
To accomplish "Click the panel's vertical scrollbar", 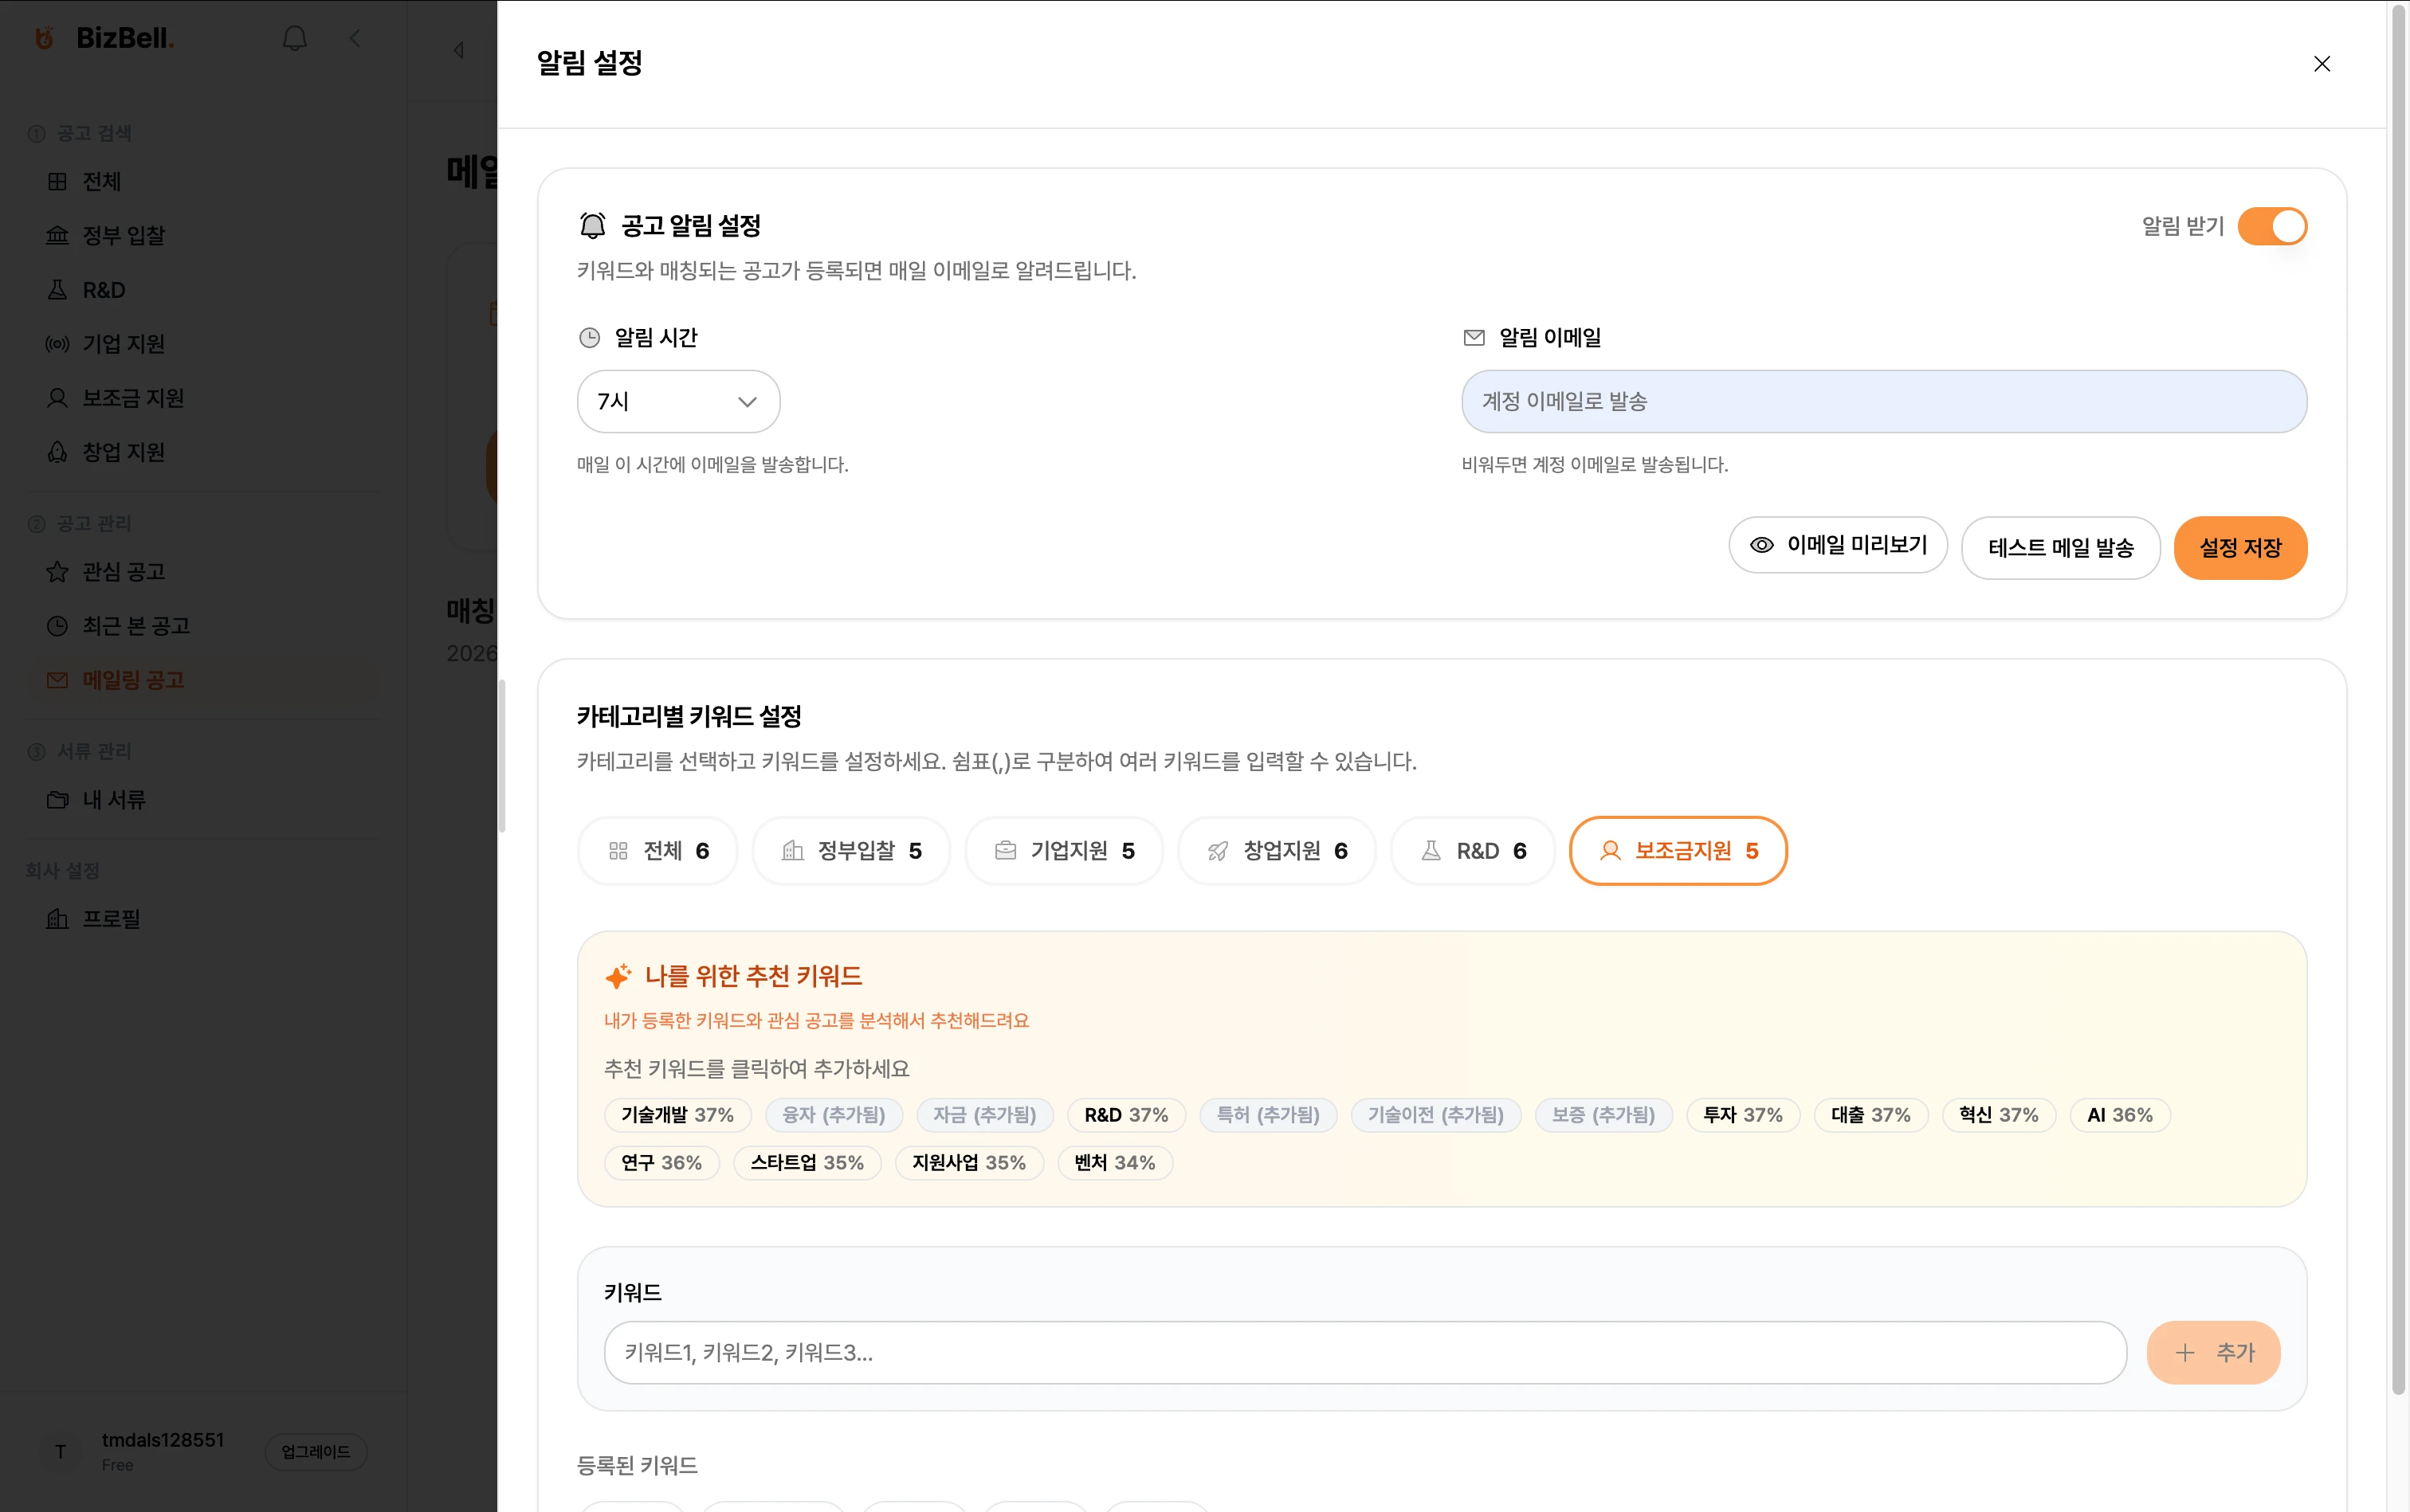I will click(x=2398, y=700).
